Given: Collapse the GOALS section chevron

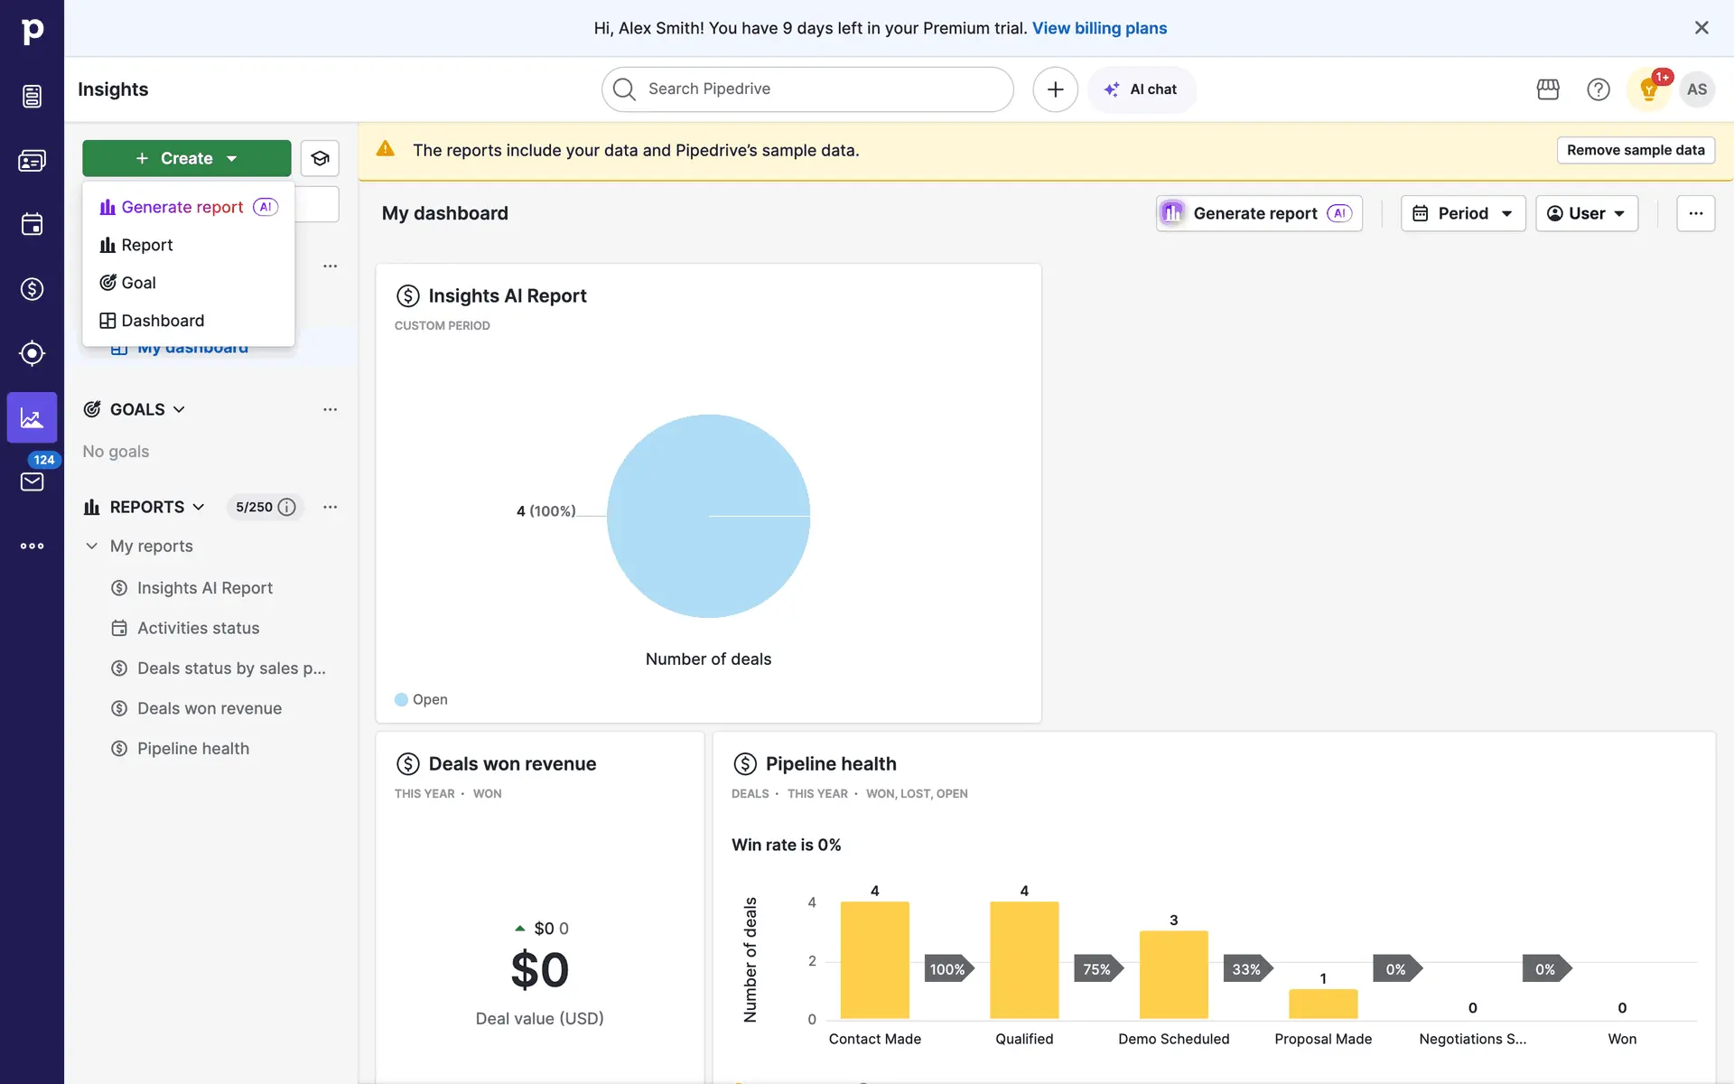Looking at the screenshot, I should click(x=179, y=409).
